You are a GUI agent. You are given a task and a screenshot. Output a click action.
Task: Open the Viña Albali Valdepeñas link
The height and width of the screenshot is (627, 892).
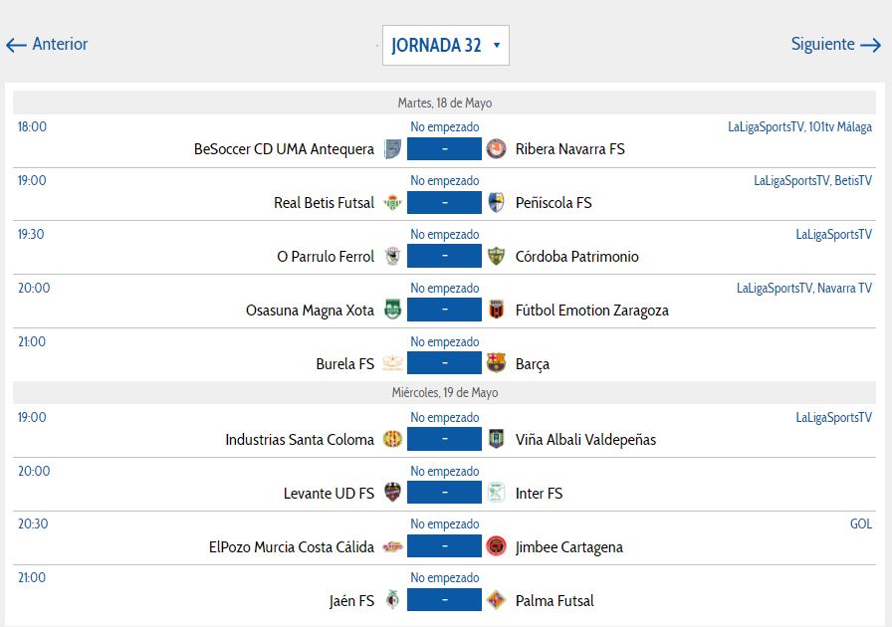[x=585, y=439]
